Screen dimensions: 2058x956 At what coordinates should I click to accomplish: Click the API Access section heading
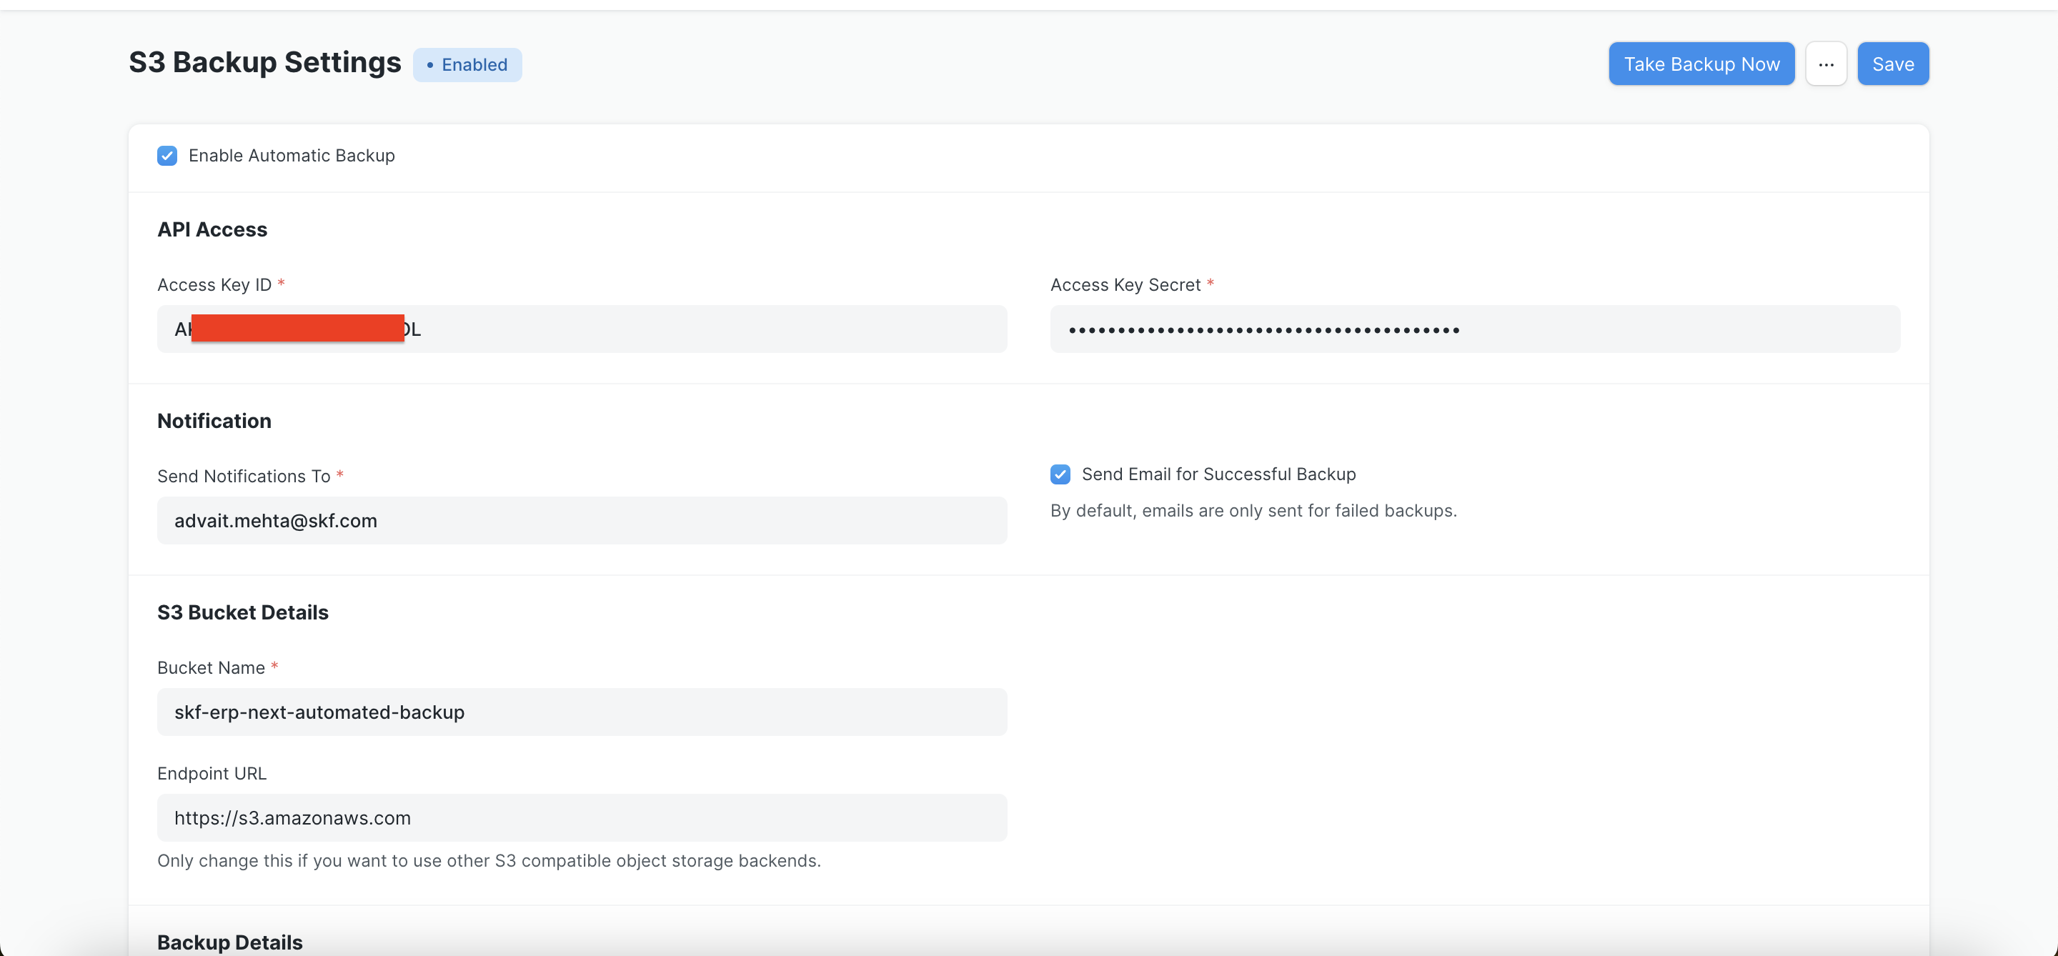(212, 229)
